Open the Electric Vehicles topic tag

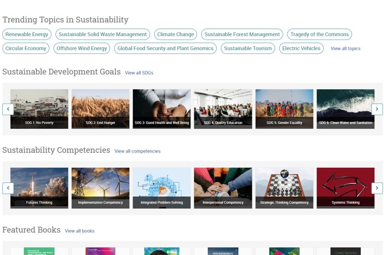(301, 48)
